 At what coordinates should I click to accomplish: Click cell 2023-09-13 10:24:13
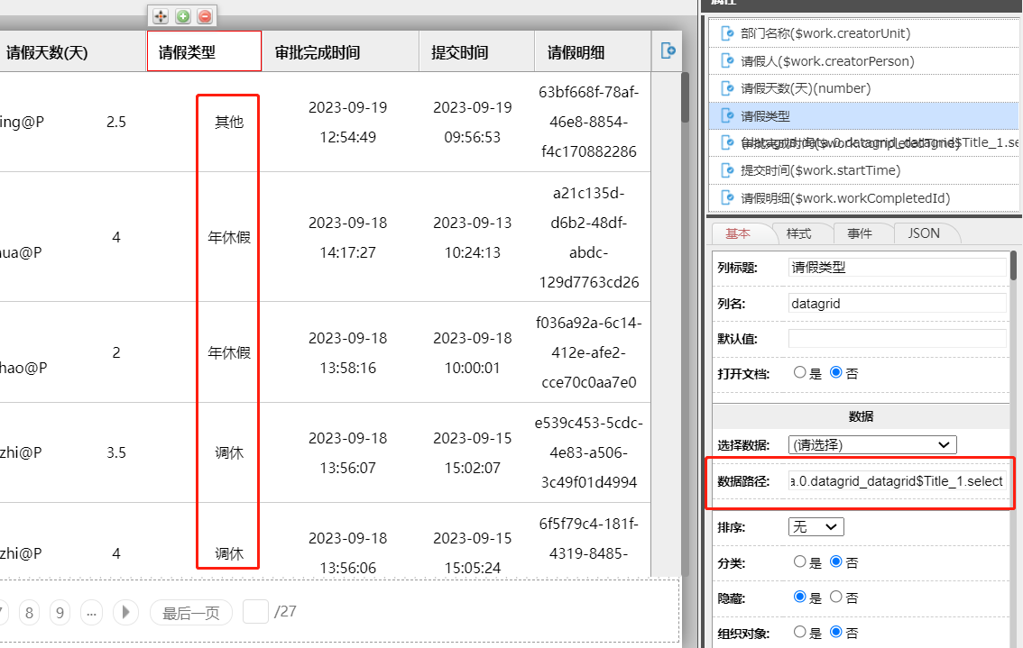(473, 237)
